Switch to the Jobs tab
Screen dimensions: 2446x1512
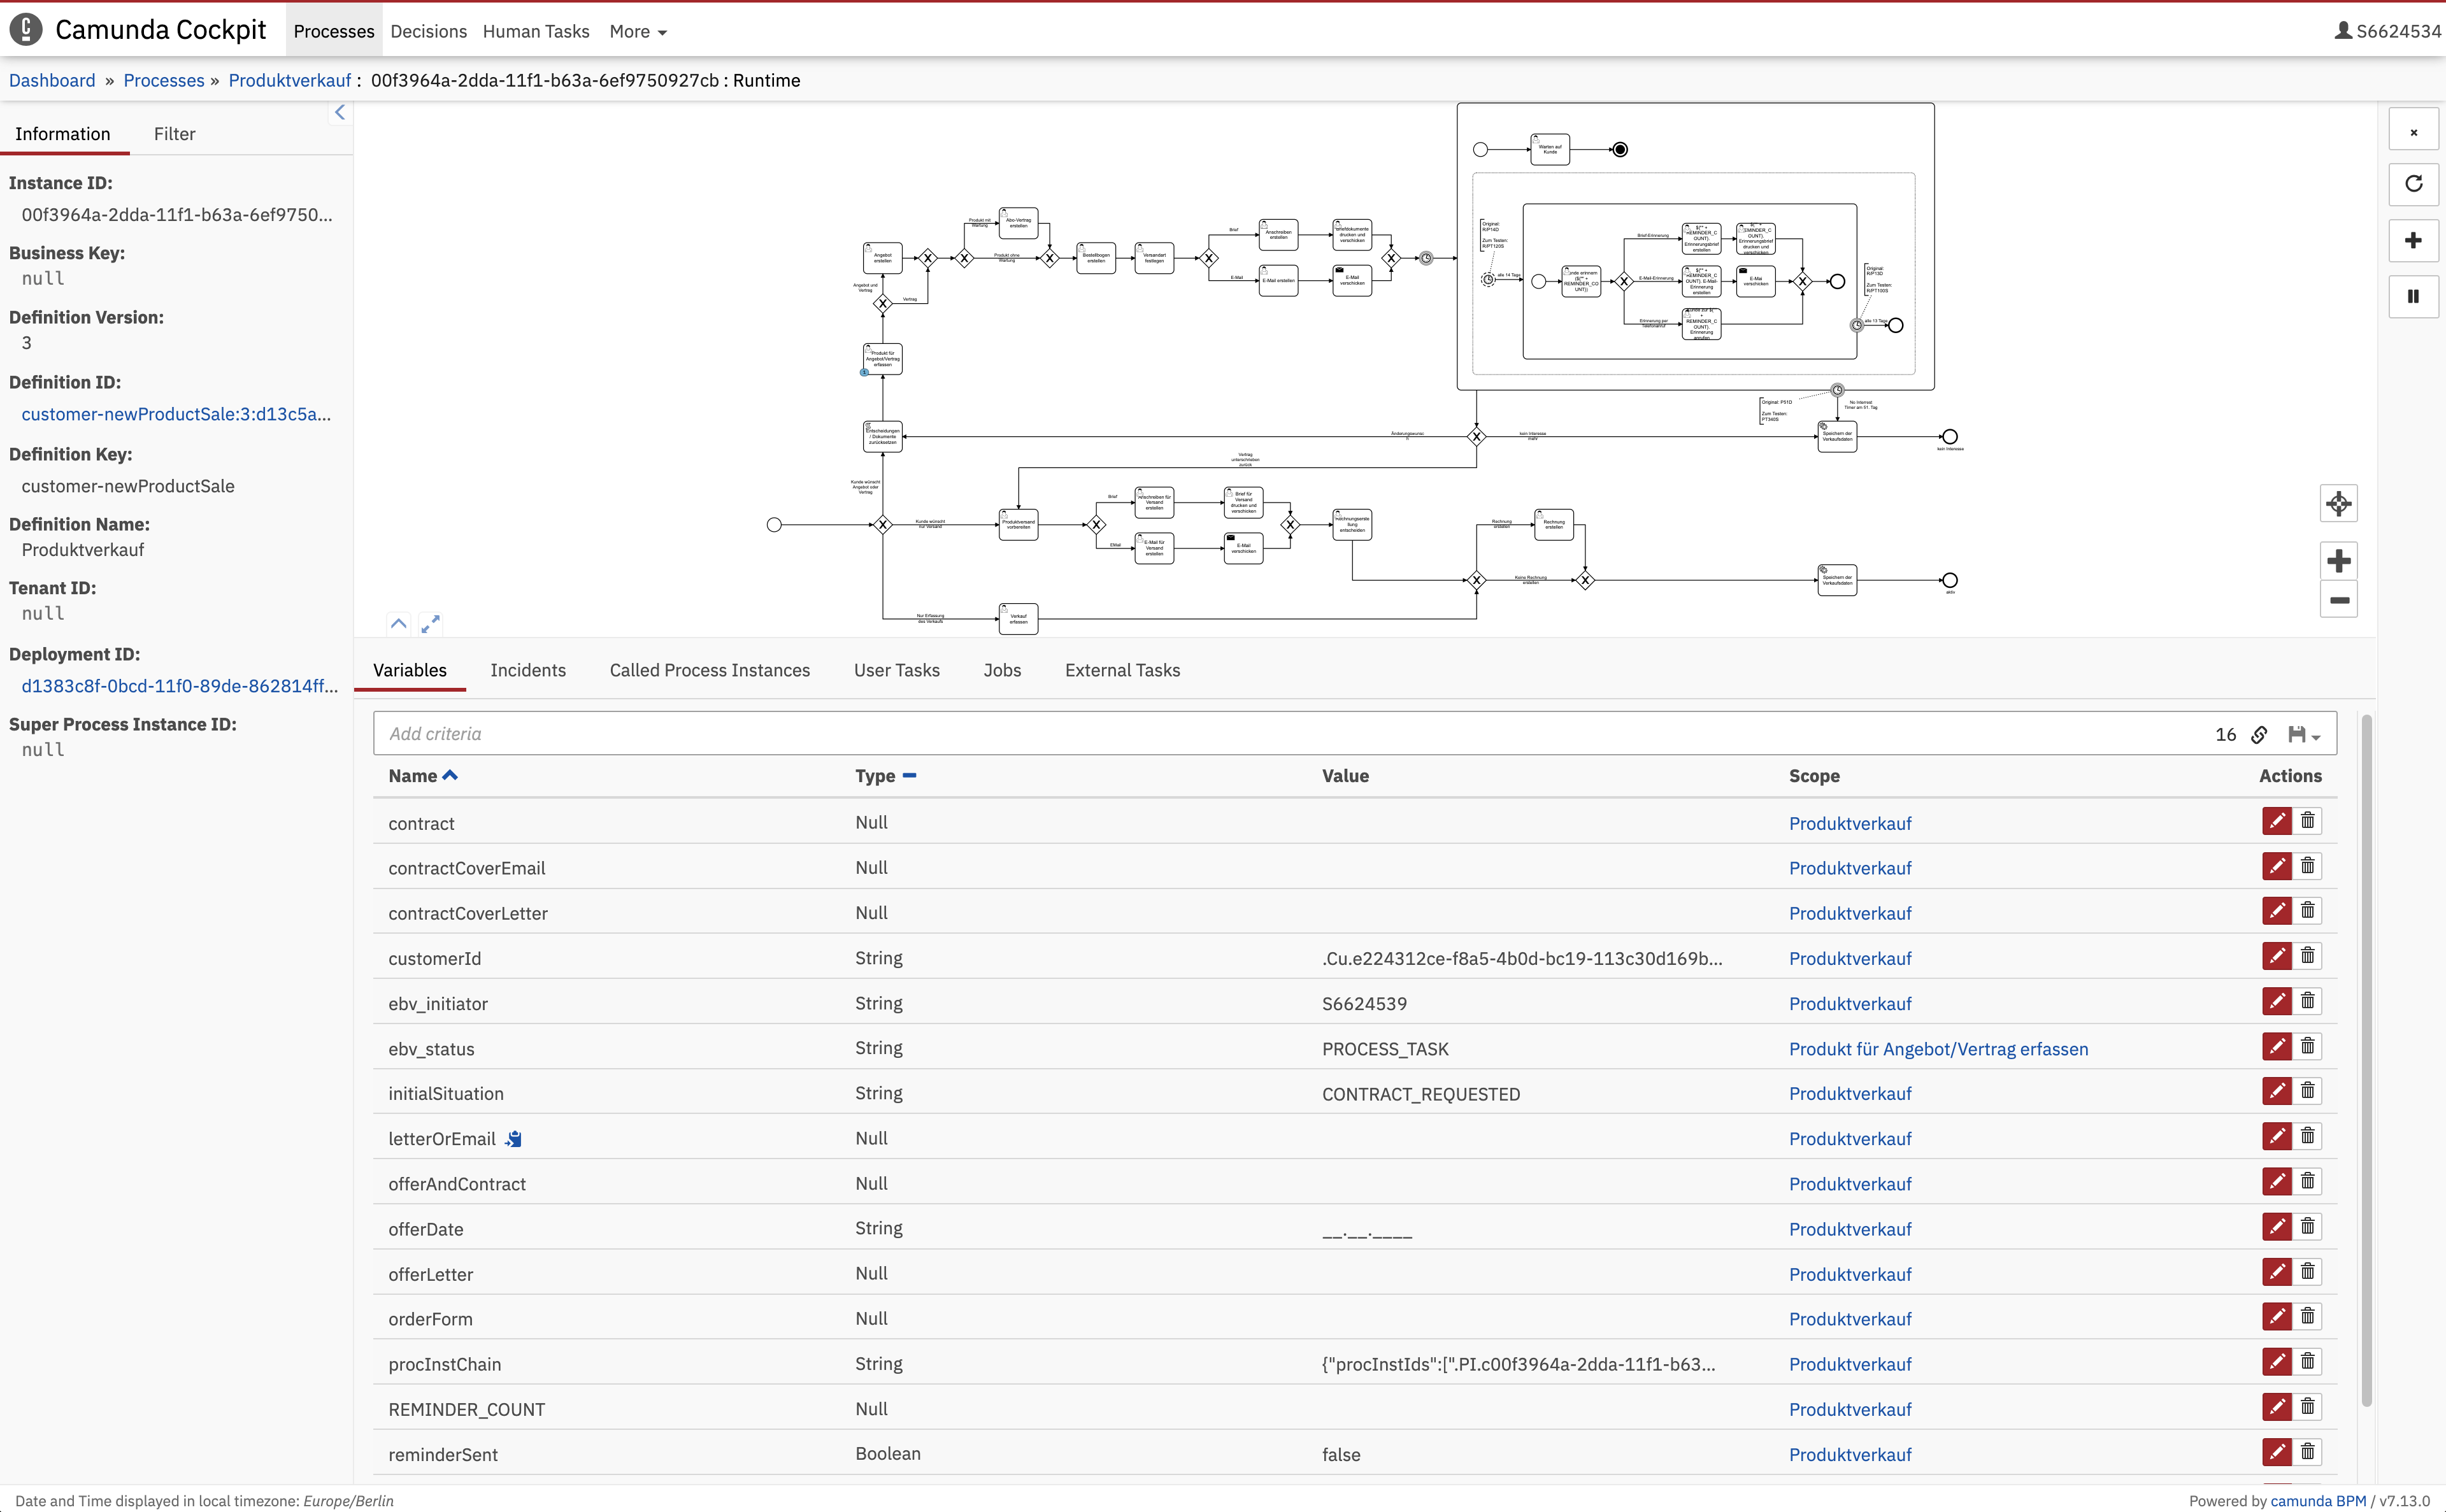(x=1002, y=670)
